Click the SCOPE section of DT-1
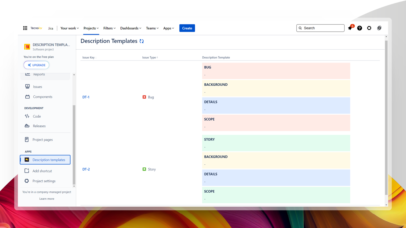Screen dimensions: 406x228 [x=276, y=123]
